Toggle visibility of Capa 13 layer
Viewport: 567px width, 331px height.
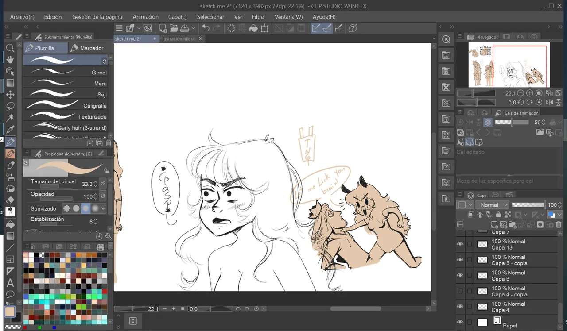pos(460,244)
